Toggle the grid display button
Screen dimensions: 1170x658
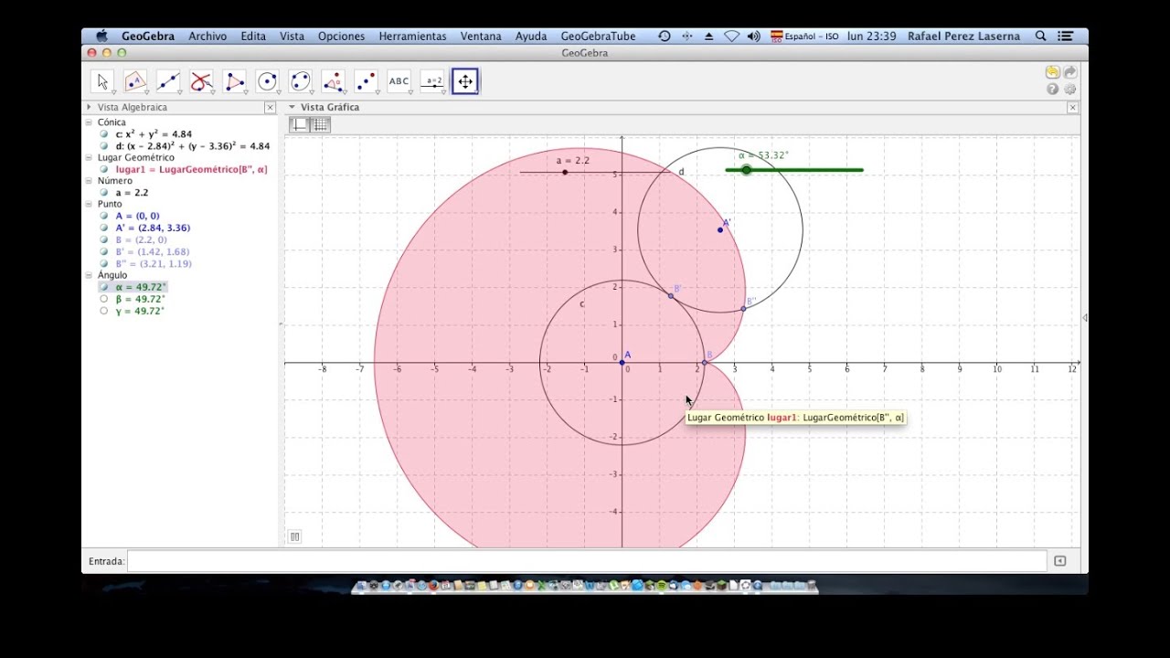point(320,125)
